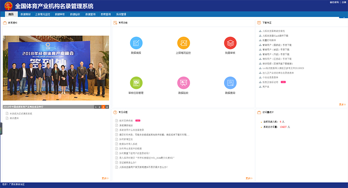Screen dimensions: 348x188
Task: Open the 数据审核 navigation tab
Action: pyautogui.click(x=60, y=14)
